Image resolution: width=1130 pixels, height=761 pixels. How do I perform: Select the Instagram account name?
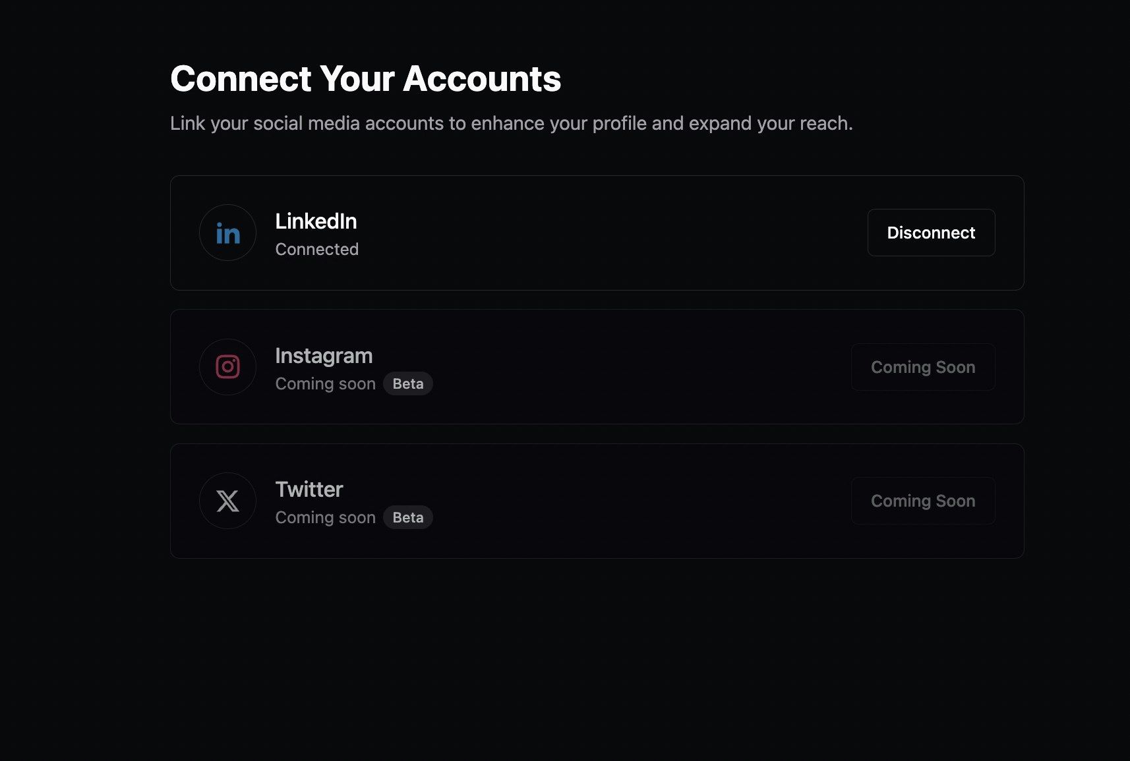tap(324, 356)
